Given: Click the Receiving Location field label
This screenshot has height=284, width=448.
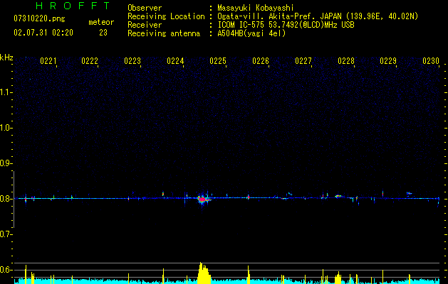Looking at the screenshot, I should pyautogui.click(x=166, y=16).
